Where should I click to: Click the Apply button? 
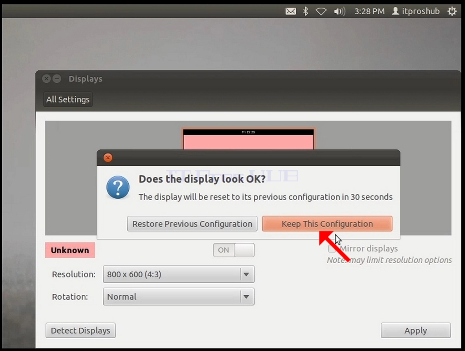416,330
